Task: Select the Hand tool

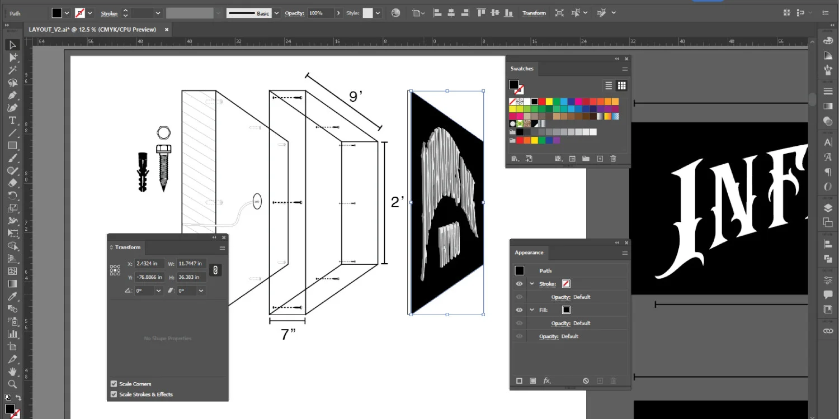Action: 13,372
